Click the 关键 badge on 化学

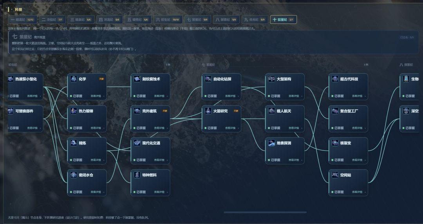coord(101,79)
